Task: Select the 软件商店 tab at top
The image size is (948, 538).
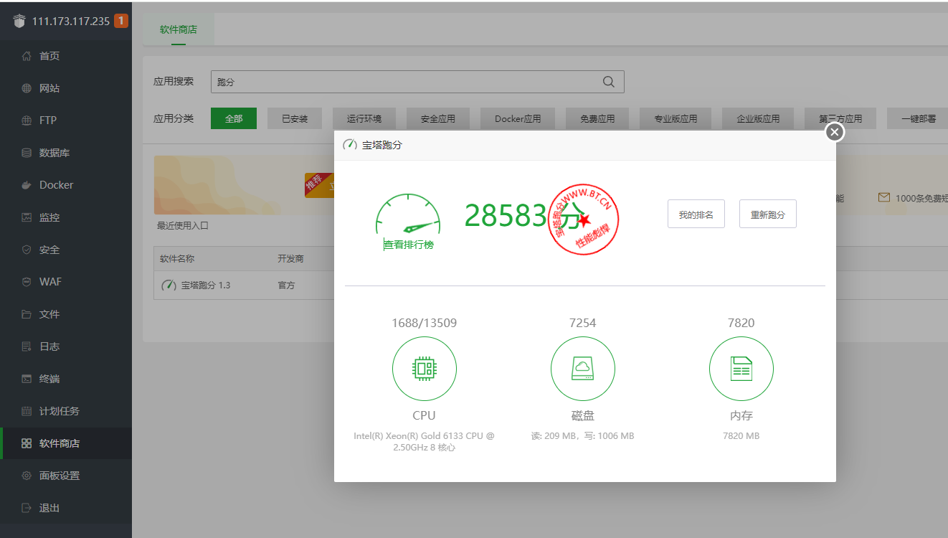Action: tap(179, 30)
